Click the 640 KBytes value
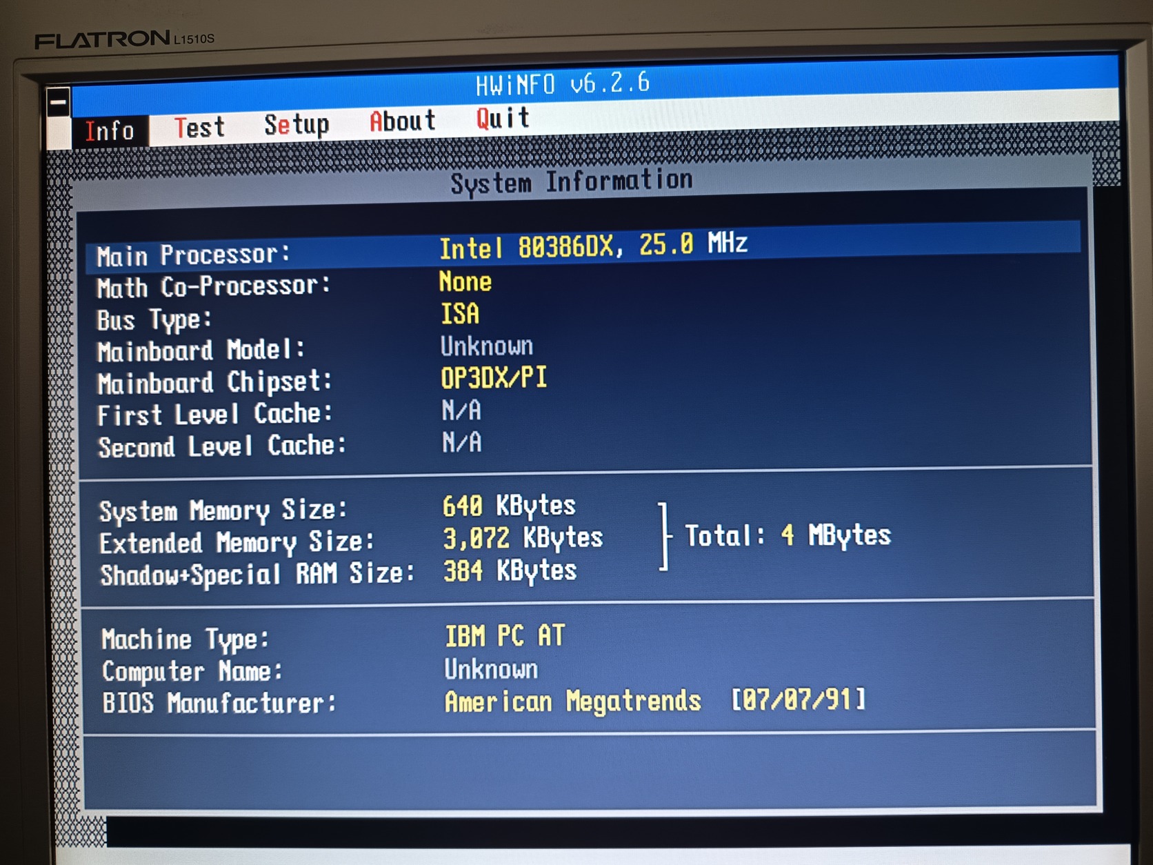Viewport: 1153px width, 865px height. coord(509,506)
